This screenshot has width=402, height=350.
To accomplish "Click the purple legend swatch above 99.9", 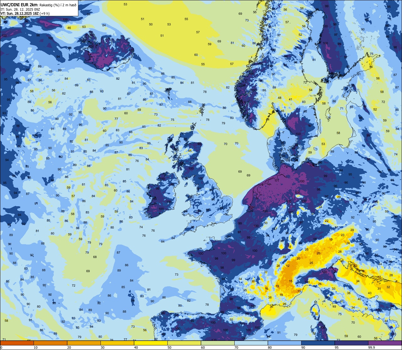I will (x=385, y=343).
